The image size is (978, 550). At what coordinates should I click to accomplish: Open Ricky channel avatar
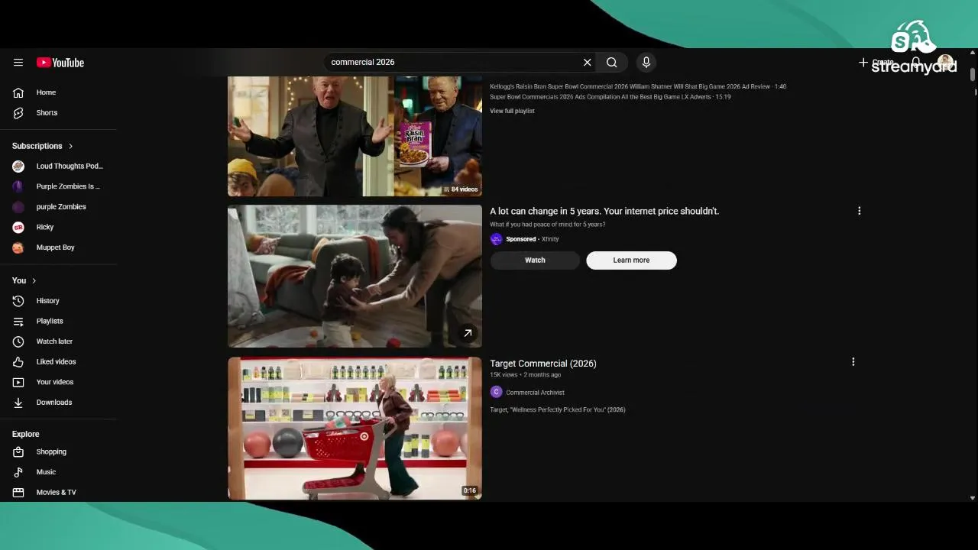pos(18,228)
